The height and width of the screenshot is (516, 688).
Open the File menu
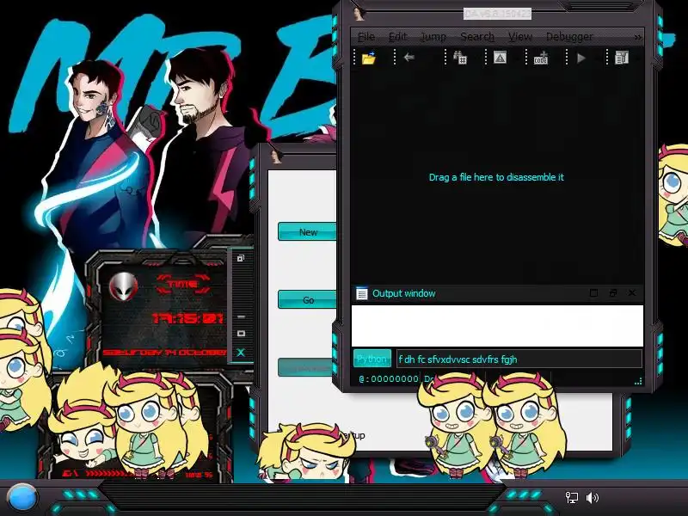(x=366, y=37)
